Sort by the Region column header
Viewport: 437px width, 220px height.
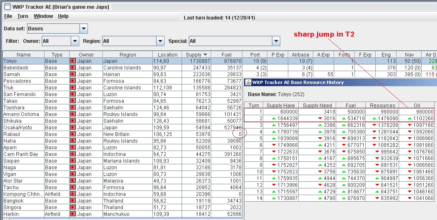(x=127, y=54)
